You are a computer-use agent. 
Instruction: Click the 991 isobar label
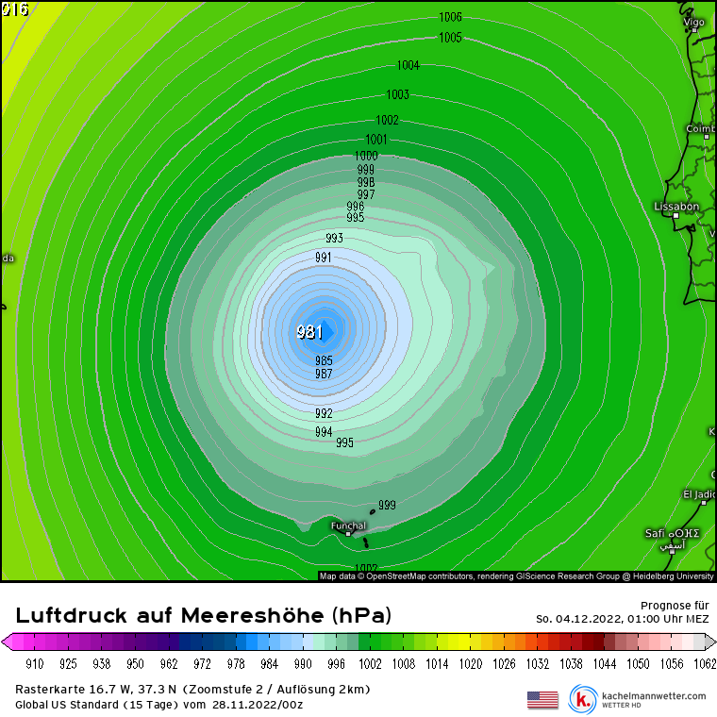(x=323, y=258)
